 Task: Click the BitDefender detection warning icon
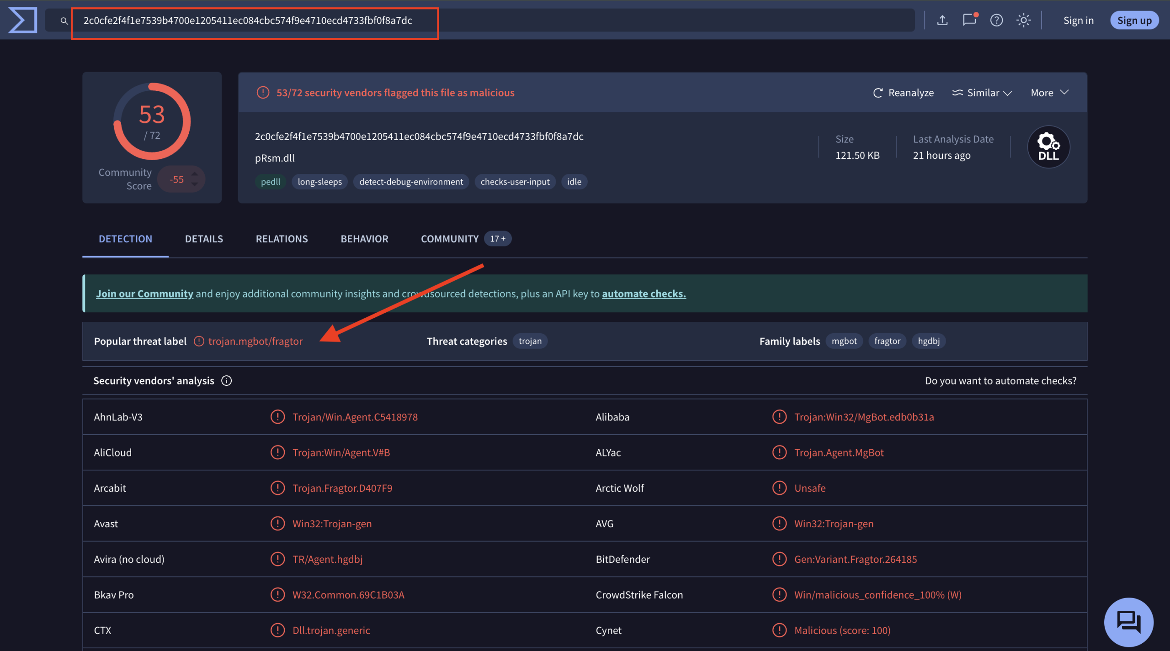[779, 559]
